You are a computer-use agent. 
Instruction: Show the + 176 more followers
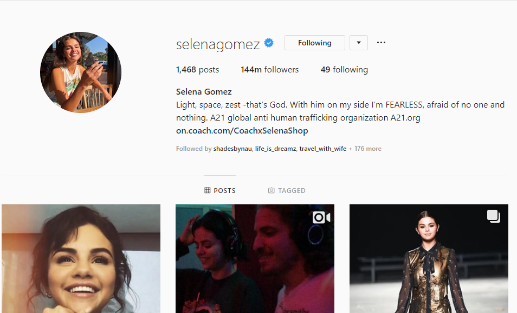365,149
